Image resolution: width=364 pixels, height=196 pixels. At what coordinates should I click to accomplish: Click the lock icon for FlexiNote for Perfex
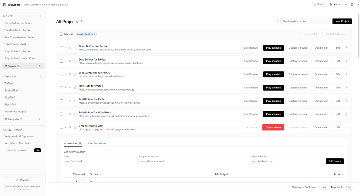pyautogui.click(x=75, y=88)
